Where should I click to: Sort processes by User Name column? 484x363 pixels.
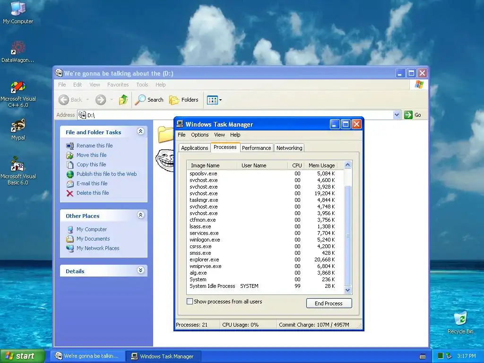(262, 165)
